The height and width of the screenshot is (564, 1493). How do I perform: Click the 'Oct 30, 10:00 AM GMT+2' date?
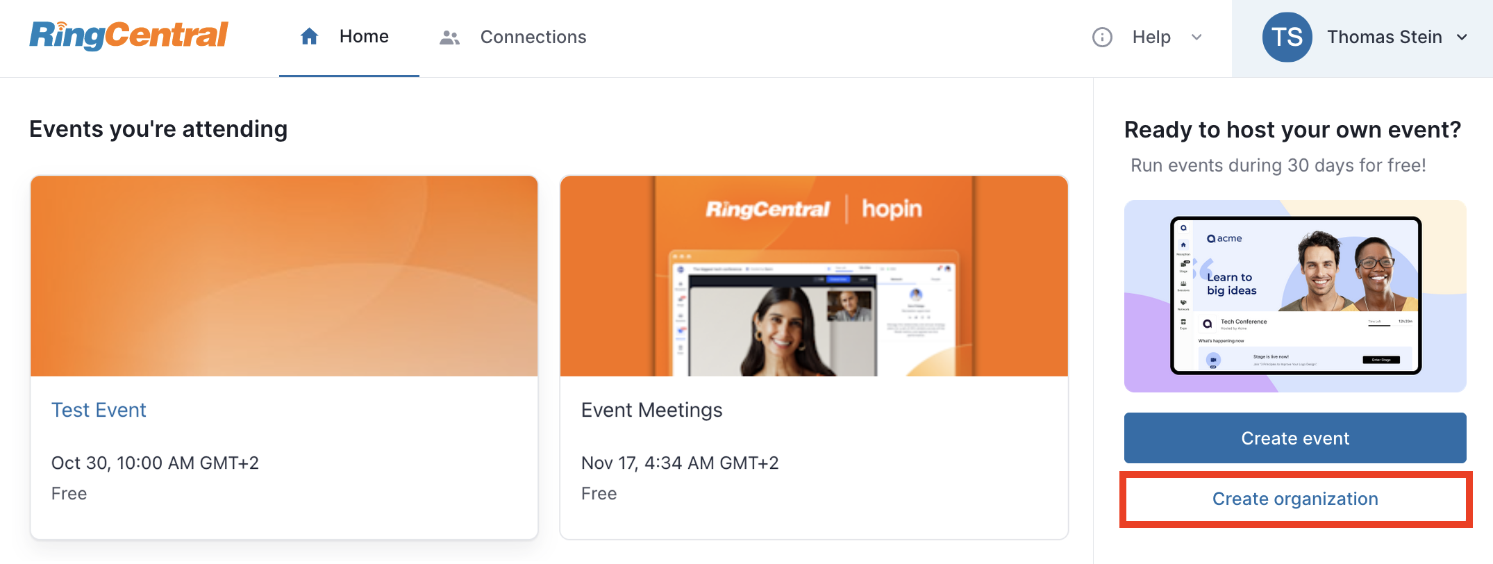(x=155, y=463)
